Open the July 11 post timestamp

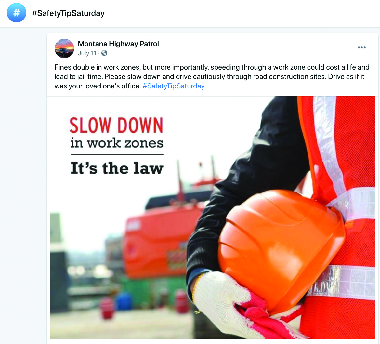tap(87, 53)
